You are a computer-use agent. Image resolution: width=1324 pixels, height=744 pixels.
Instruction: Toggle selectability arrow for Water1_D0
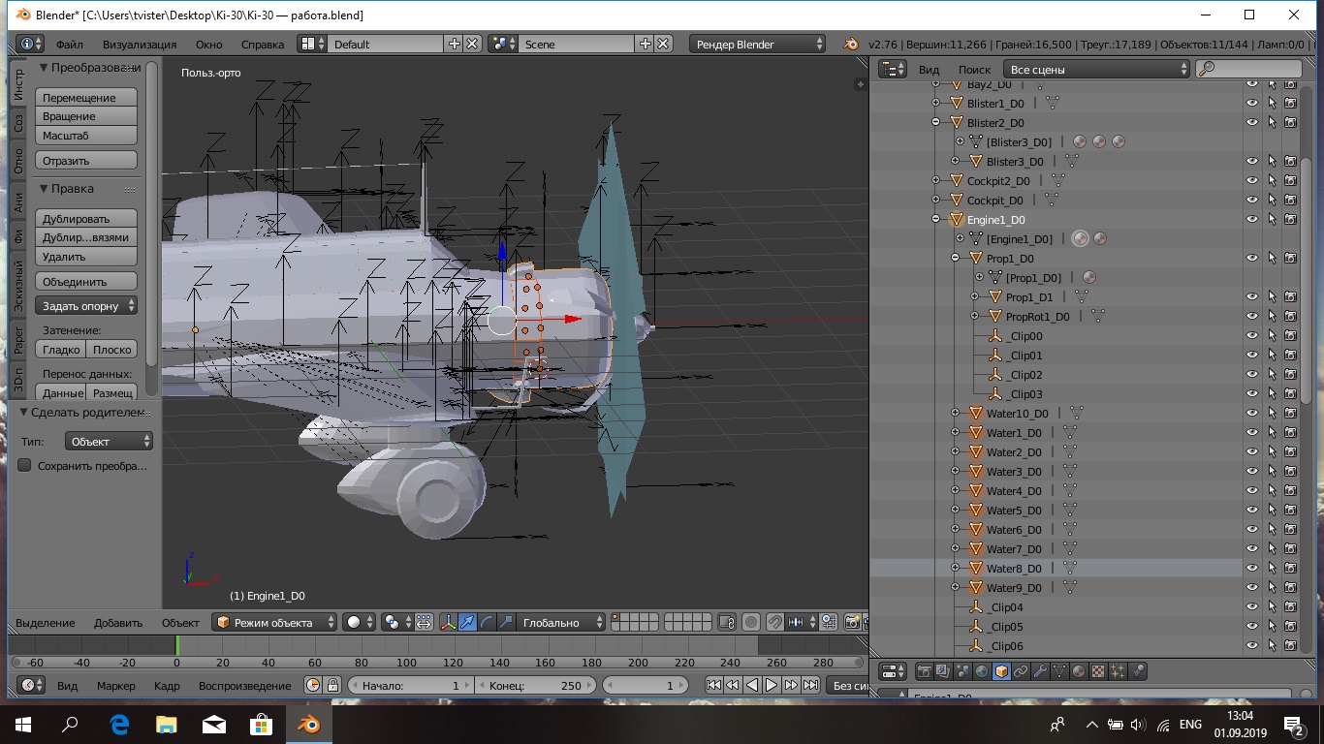(1272, 433)
